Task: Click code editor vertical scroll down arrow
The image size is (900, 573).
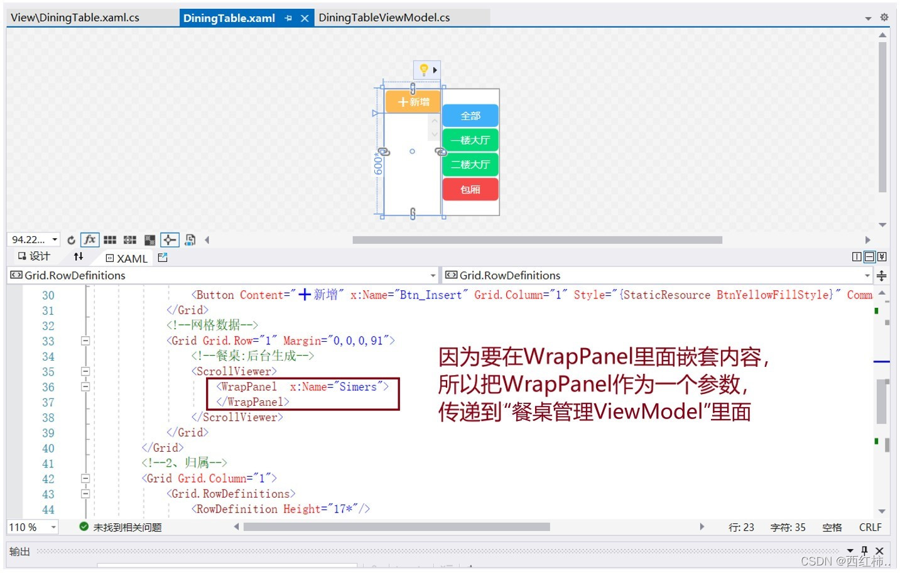Action: click(x=882, y=511)
